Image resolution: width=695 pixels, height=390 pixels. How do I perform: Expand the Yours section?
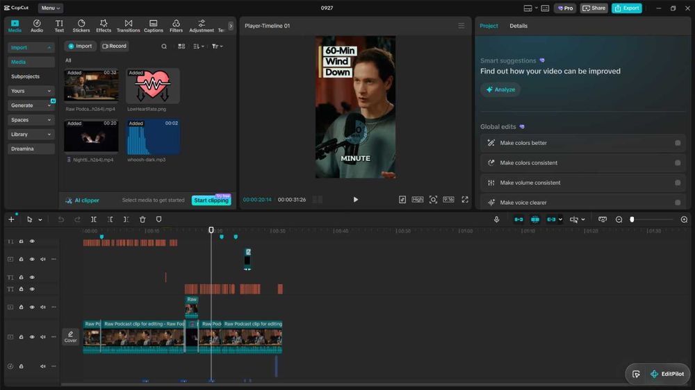tap(31, 91)
